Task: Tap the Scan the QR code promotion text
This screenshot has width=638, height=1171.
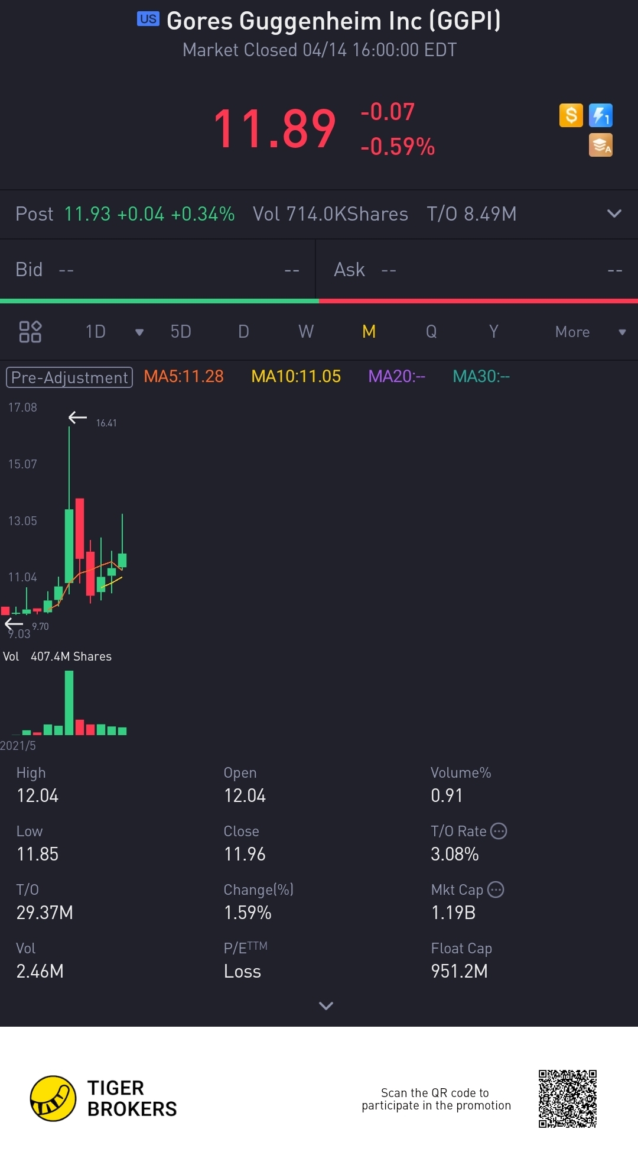Action: coord(436,1099)
